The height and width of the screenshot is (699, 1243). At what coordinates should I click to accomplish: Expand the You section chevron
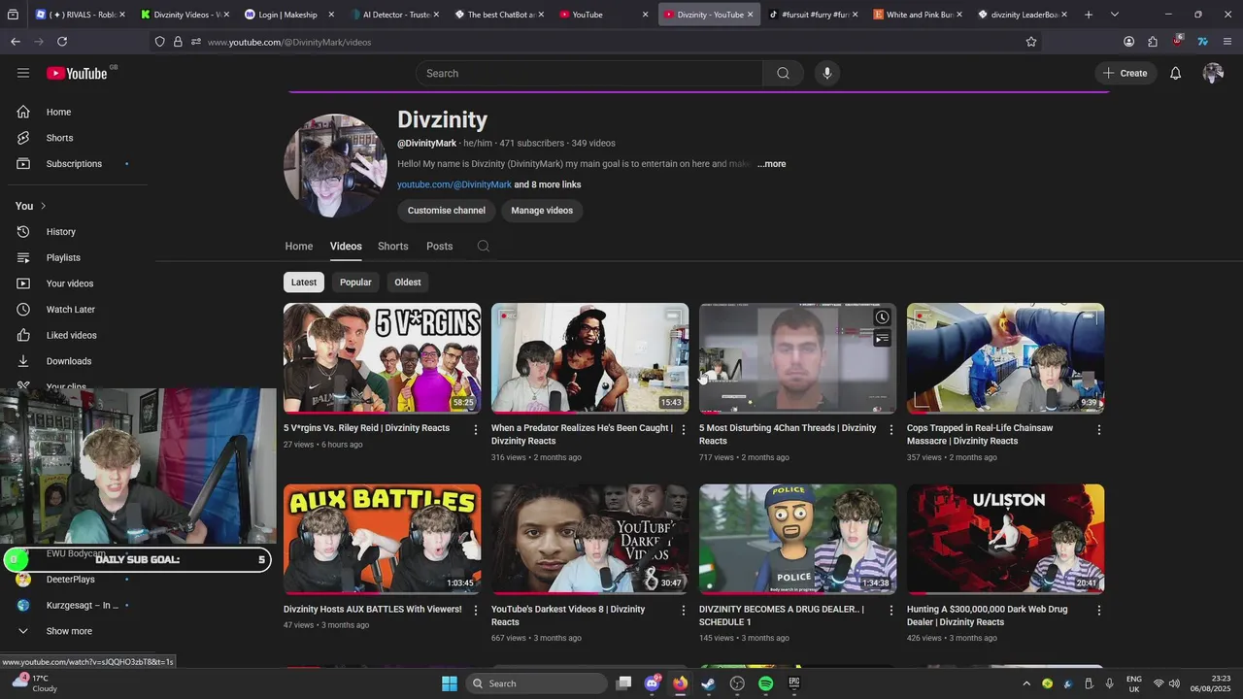coord(43,206)
